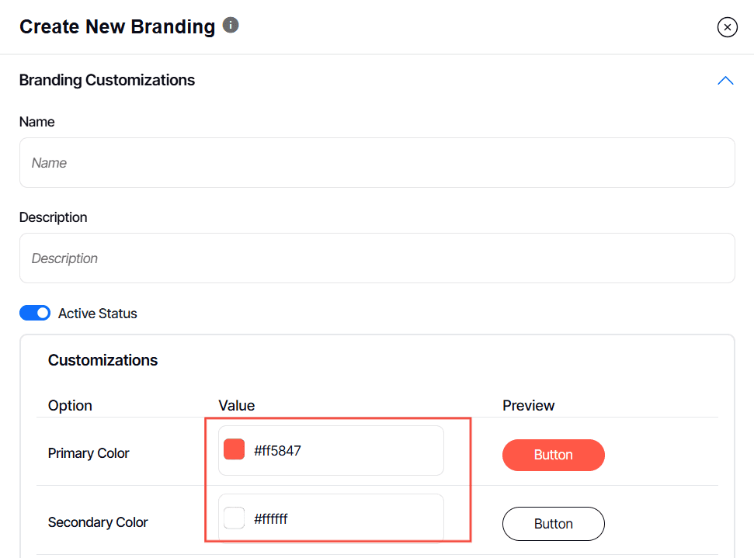Viewport: 754px width, 558px height.
Task: Open the Secondary Color white swatch picker
Action: 235,518
